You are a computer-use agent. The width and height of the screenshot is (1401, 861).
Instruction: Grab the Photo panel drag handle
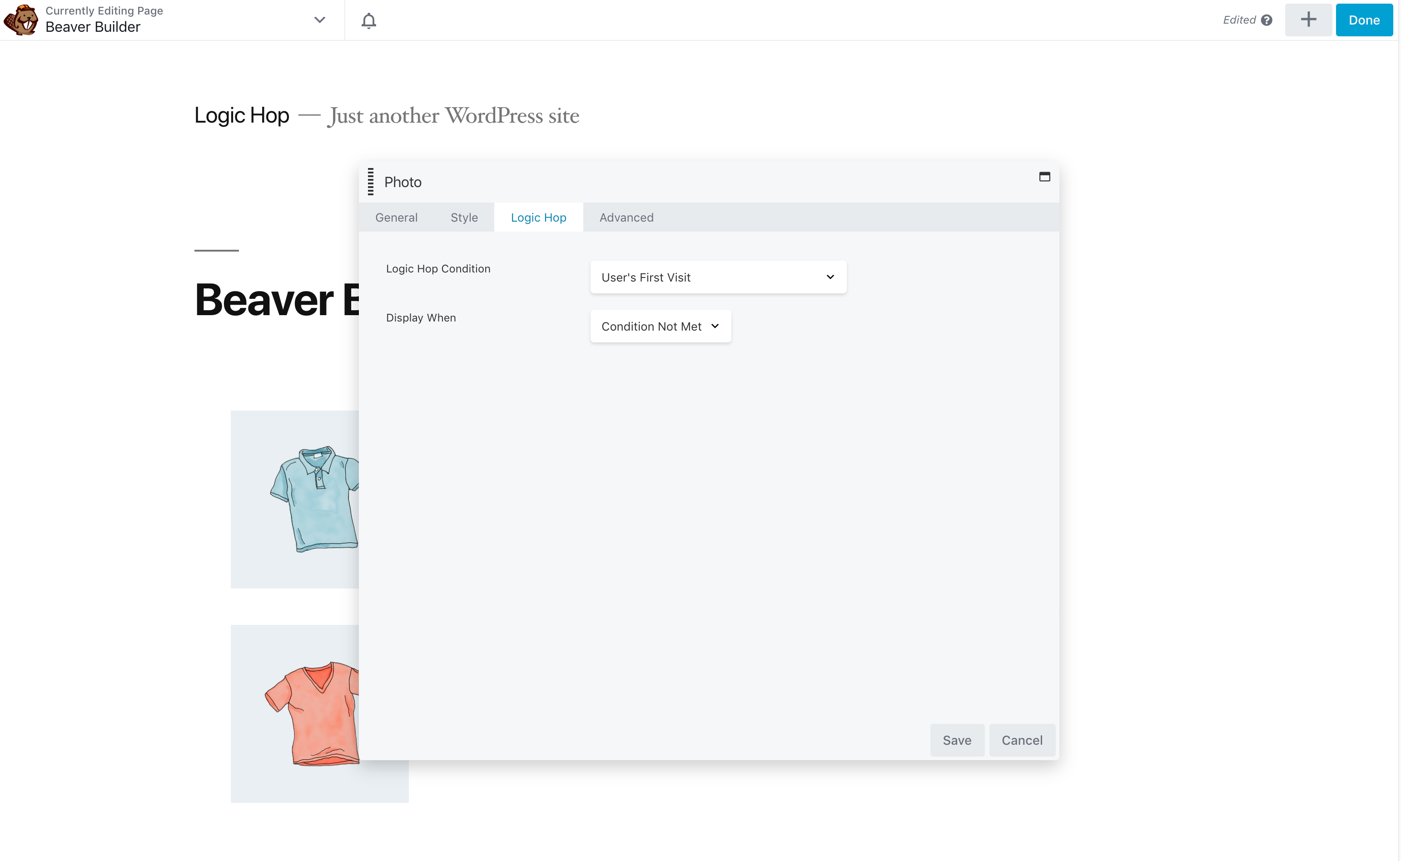pyautogui.click(x=371, y=182)
